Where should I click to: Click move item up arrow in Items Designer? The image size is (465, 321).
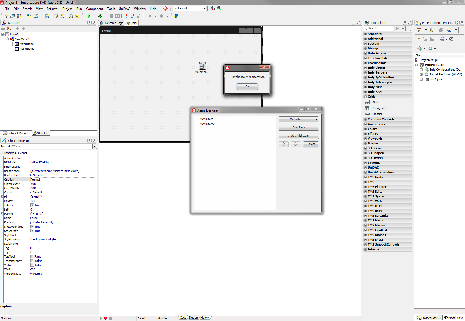coord(283,144)
